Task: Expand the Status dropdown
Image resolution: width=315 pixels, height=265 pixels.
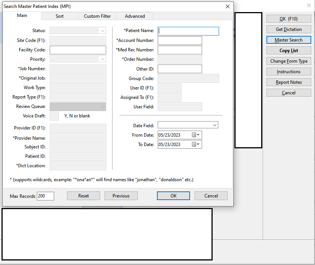Action: tap(103, 31)
